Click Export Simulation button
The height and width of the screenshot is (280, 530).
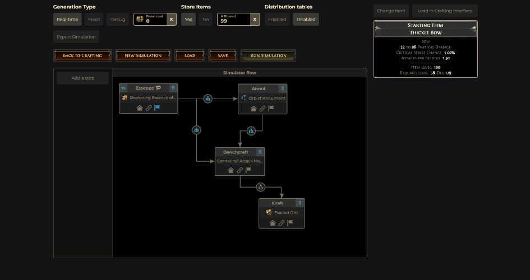[x=76, y=37]
